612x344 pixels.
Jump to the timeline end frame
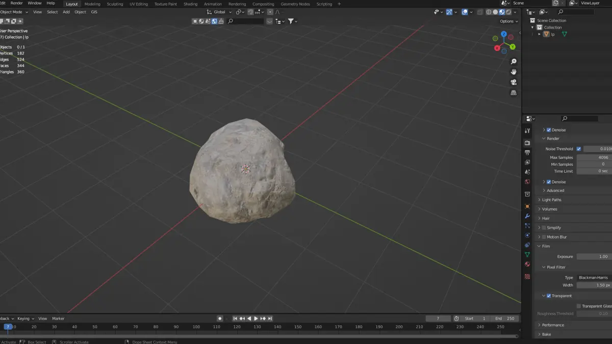270,319
